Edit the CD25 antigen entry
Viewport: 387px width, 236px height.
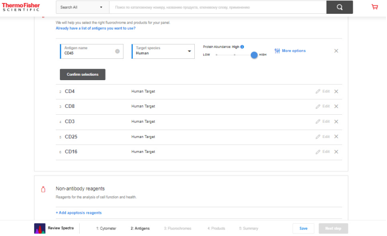(322, 137)
